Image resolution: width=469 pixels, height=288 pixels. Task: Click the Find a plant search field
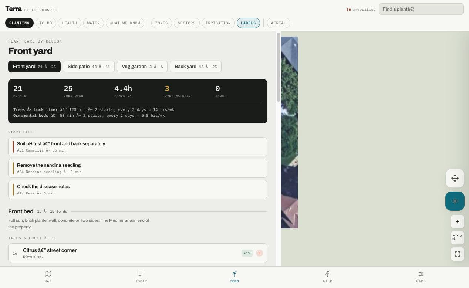(421, 9)
